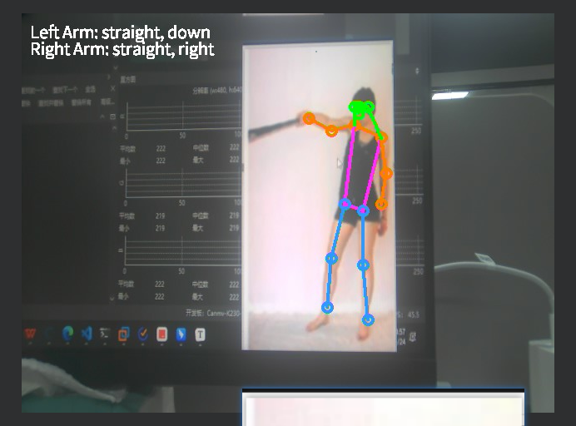Click the middle histogram chart with mean 219
This screenshot has height=426, width=576.
click(183, 185)
